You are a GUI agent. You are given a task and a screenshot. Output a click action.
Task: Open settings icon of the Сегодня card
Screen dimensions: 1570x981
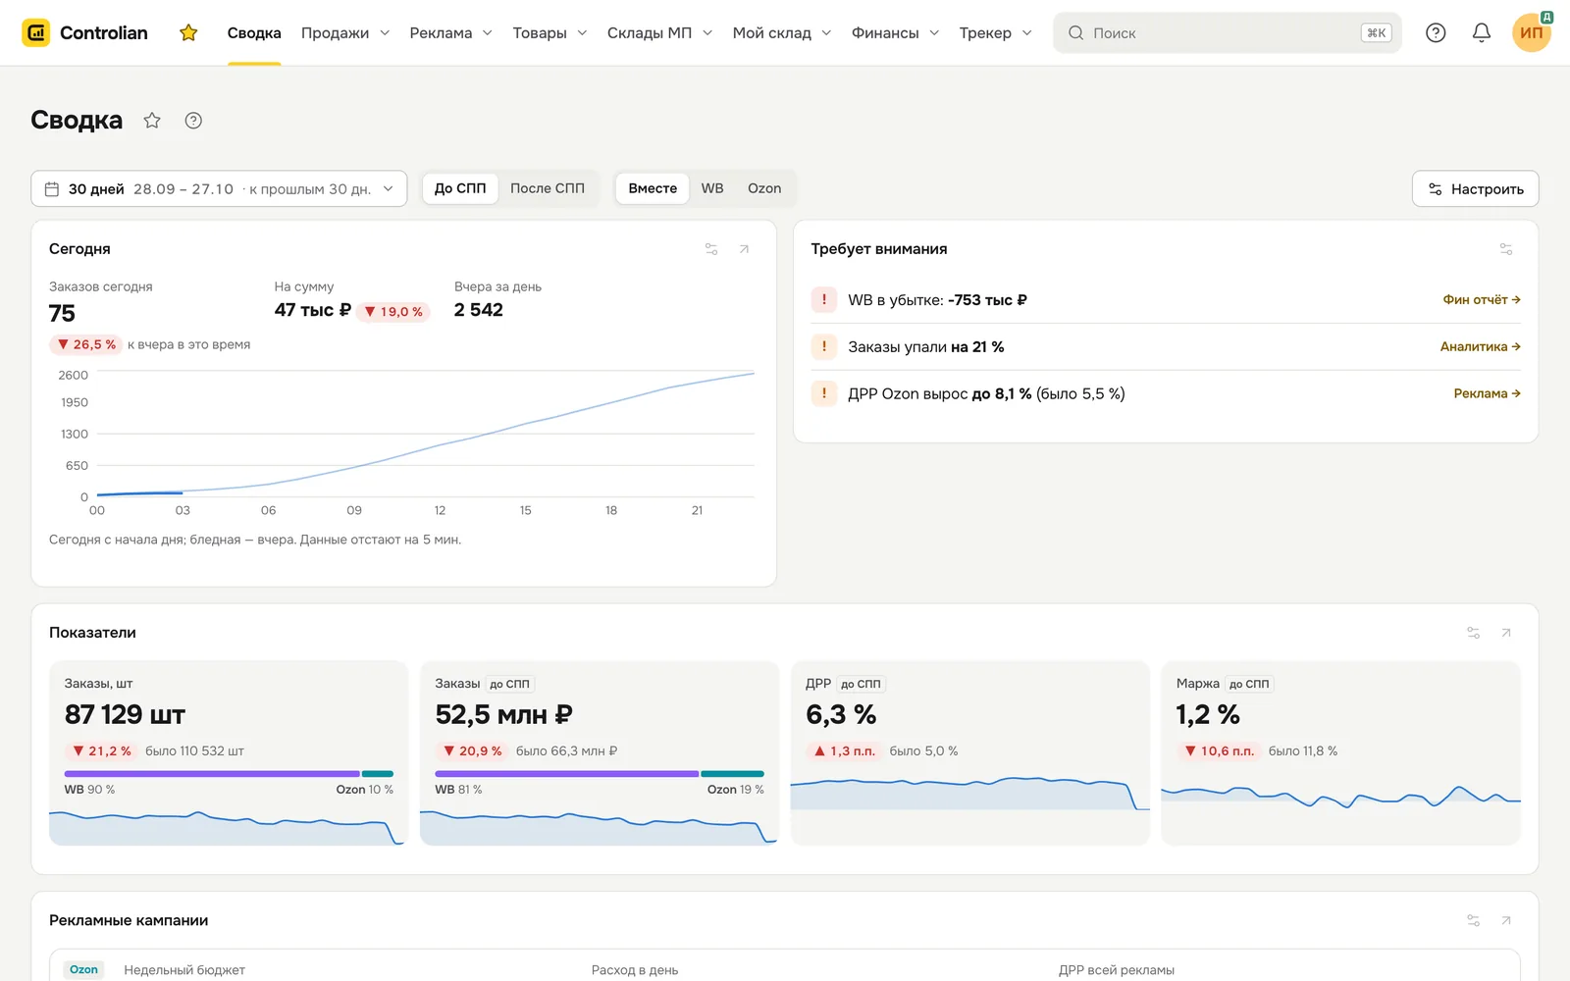tap(711, 249)
